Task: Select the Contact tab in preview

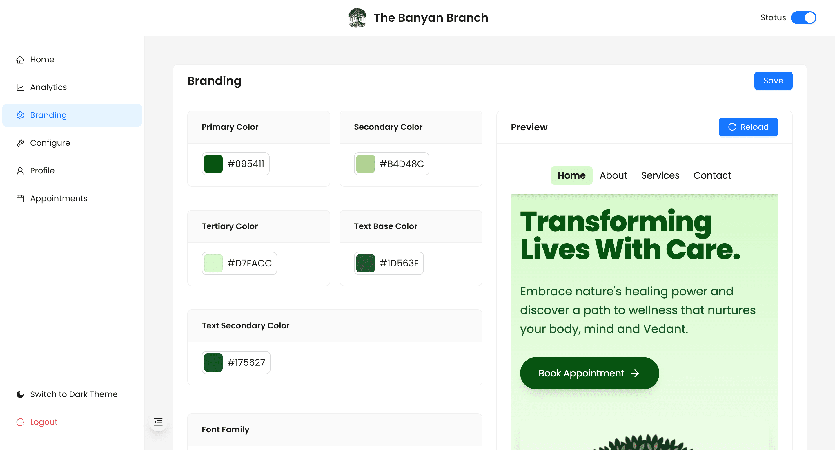Action: coord(712,175)
